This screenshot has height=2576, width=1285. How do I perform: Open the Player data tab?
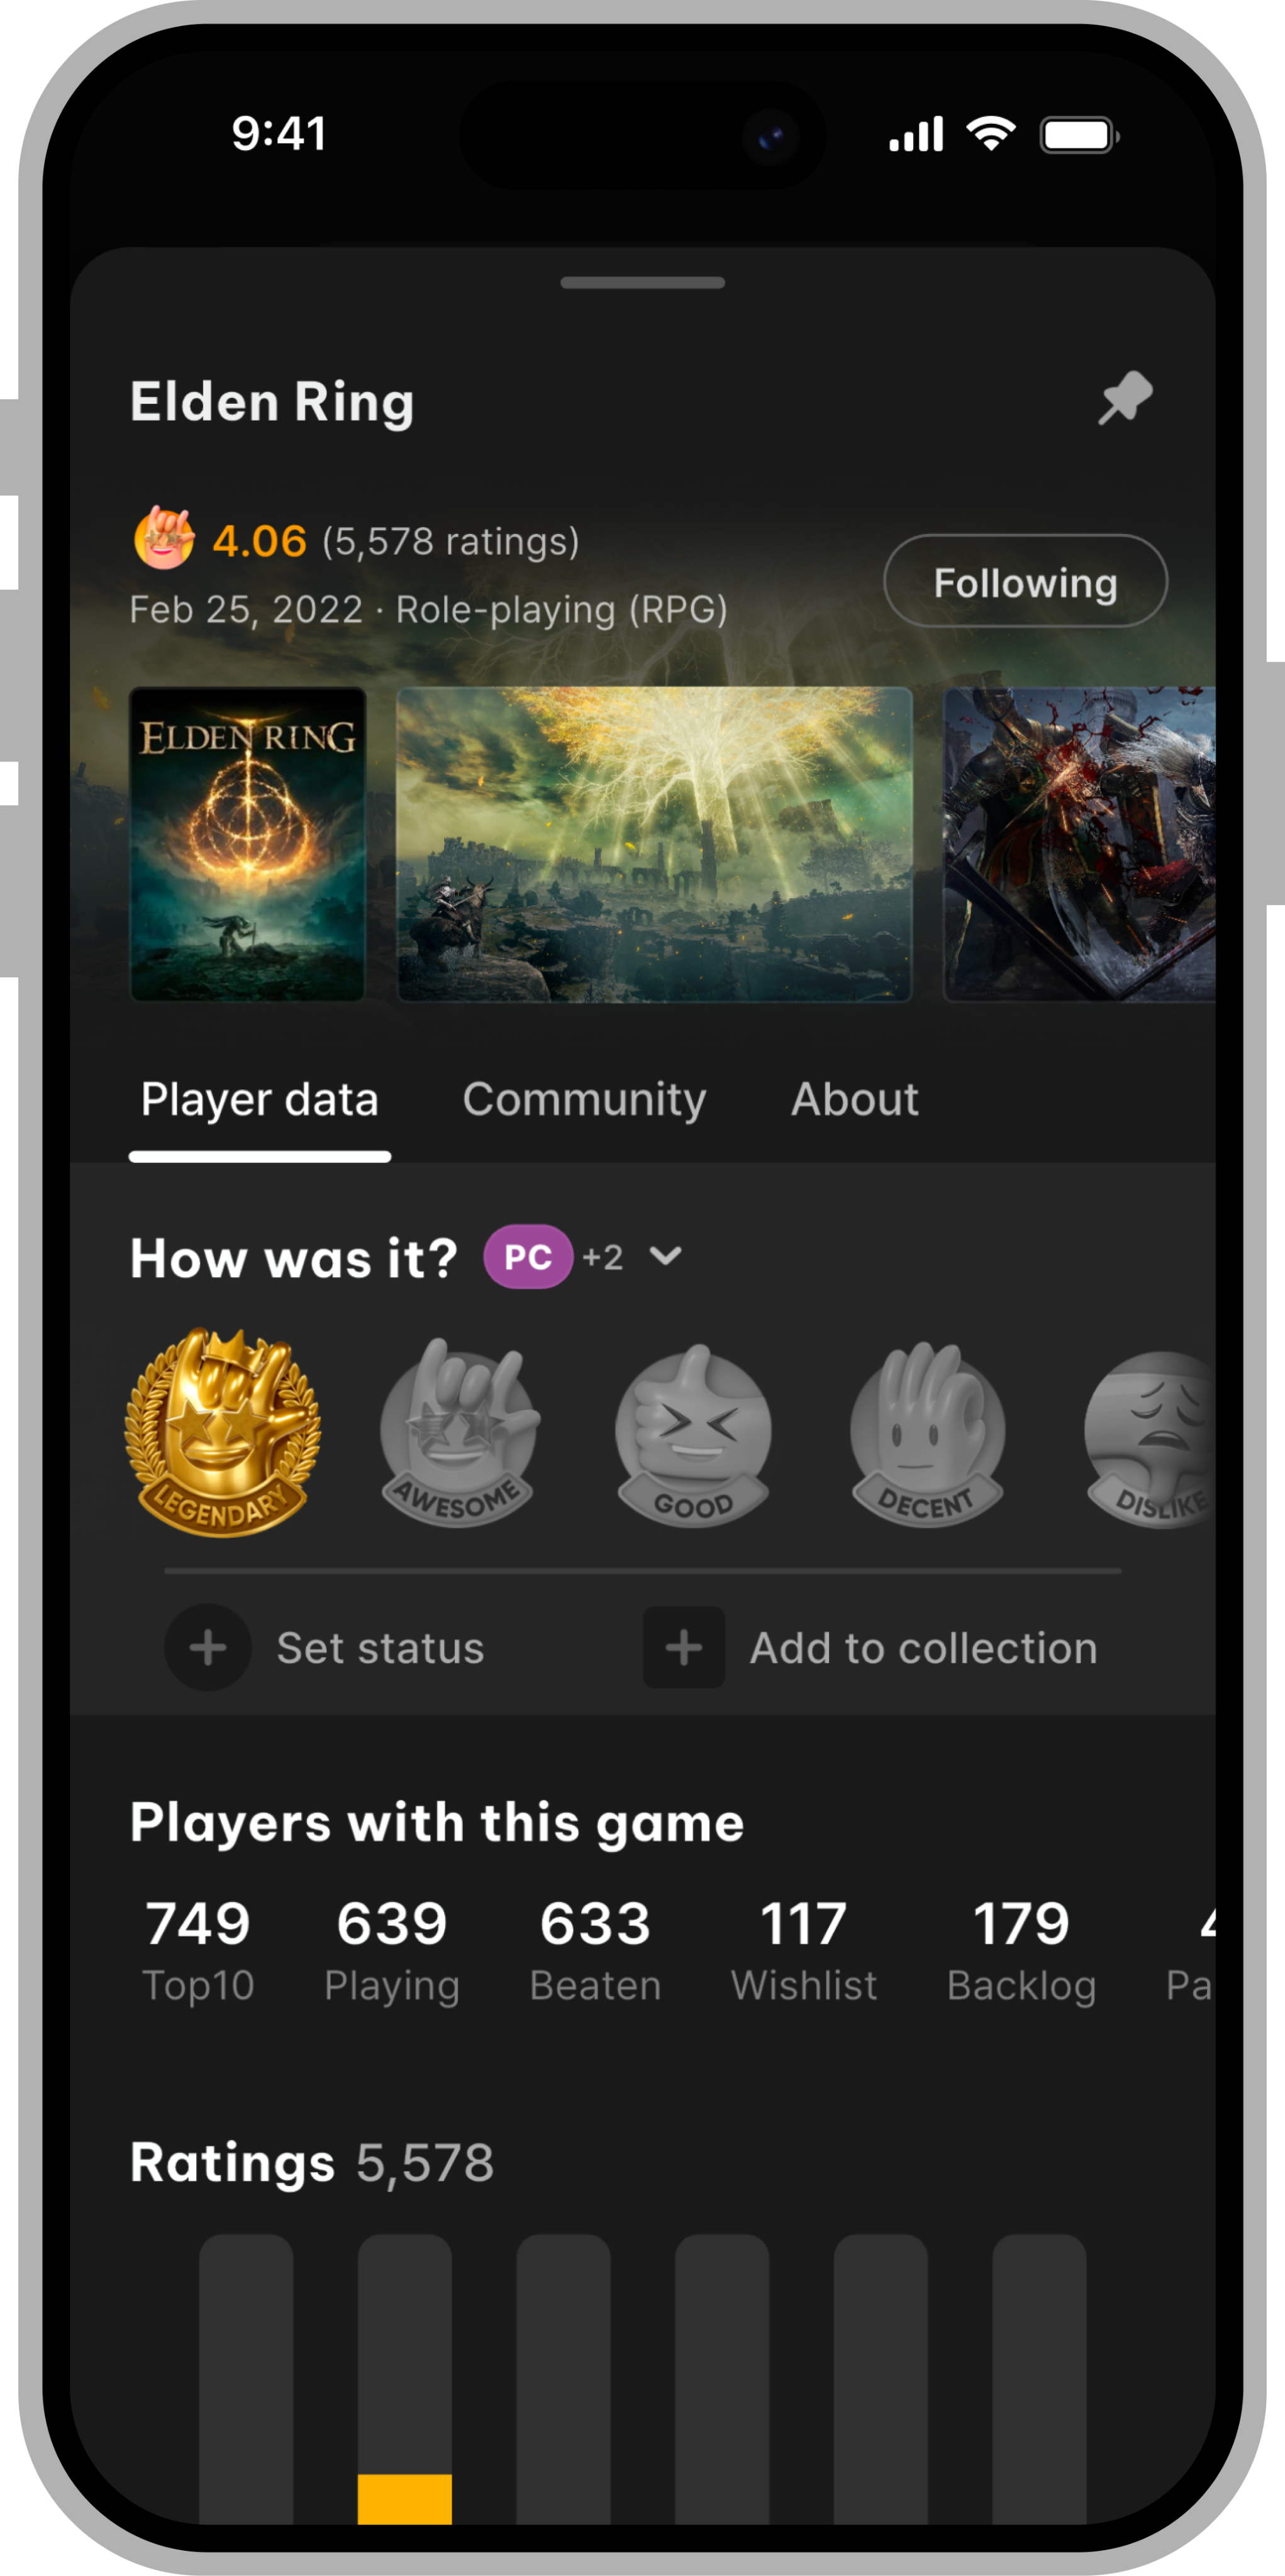pos(260,1099)
